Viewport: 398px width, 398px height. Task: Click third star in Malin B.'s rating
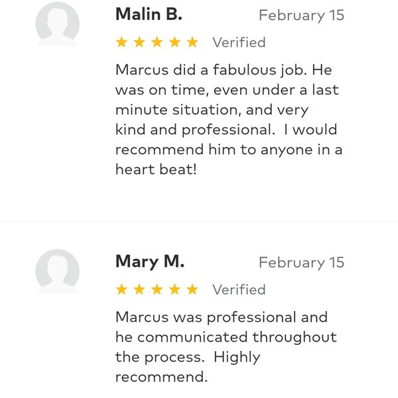(x=157, y=42)
